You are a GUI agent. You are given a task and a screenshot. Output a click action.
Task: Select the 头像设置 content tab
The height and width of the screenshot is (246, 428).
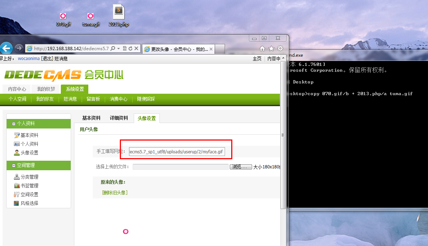[147, 118]
